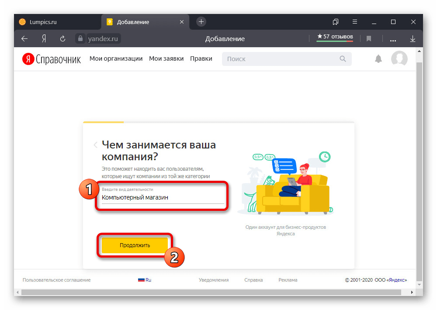Image resolution: width=437 pixels, height=310 pixels.
Task: Open the downloads arrow icon
Action: (413, 39)
